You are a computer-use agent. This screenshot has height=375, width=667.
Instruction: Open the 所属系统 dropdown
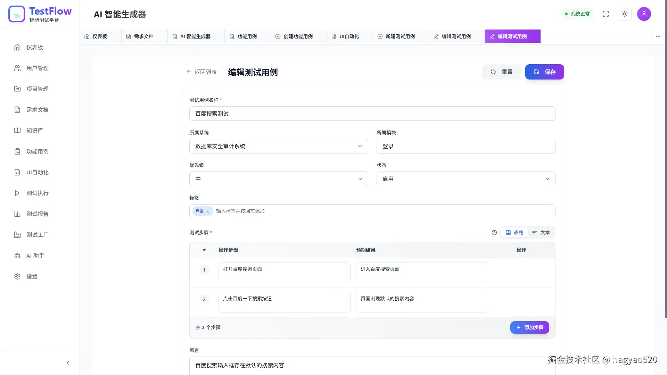pos(278,146)
